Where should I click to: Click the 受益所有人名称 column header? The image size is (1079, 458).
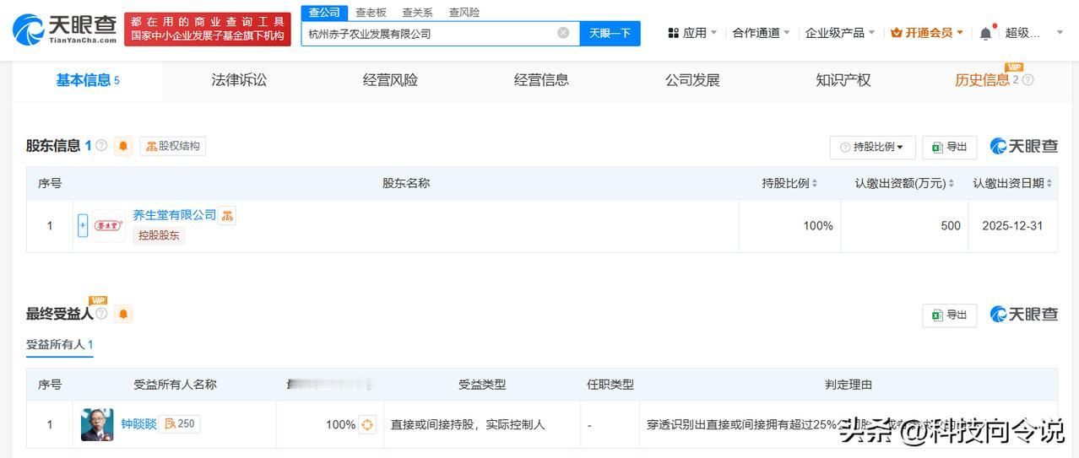[x=175, y=384]
